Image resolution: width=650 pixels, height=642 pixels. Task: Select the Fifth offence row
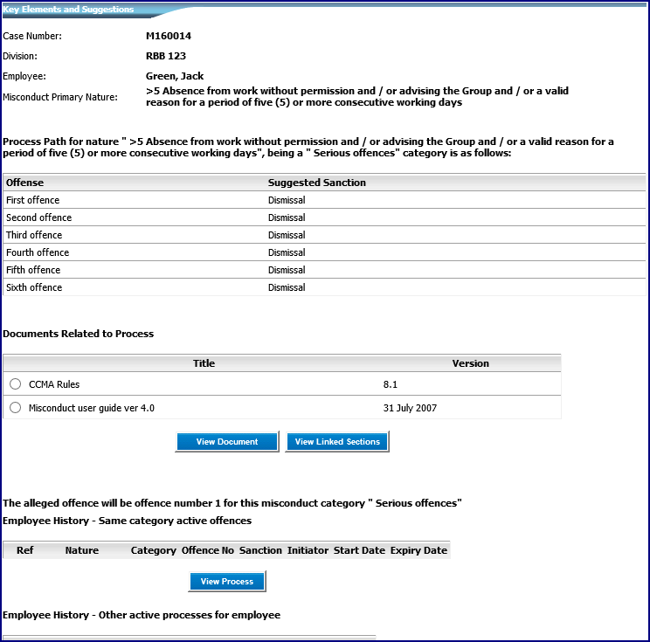click(x=324, y=270)
